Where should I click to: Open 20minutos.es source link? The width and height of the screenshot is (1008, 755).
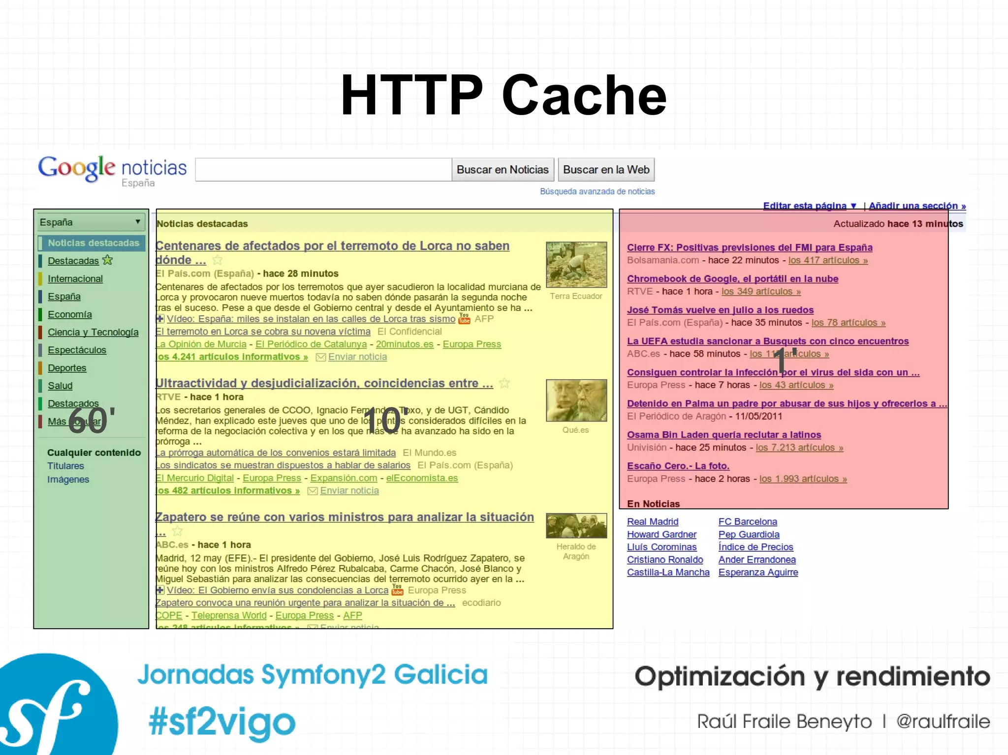coord(405,344)
